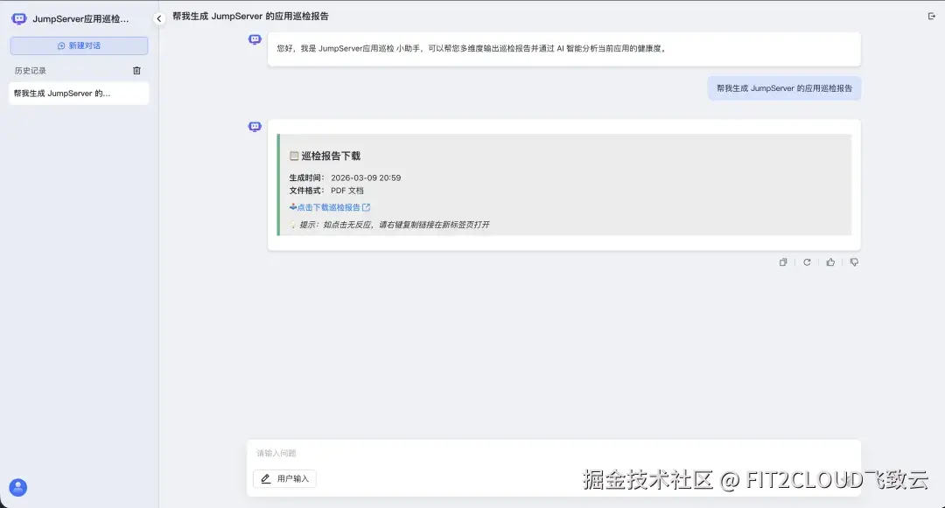Focus the 请输入问题 message input field

click(x=553, y=453)
